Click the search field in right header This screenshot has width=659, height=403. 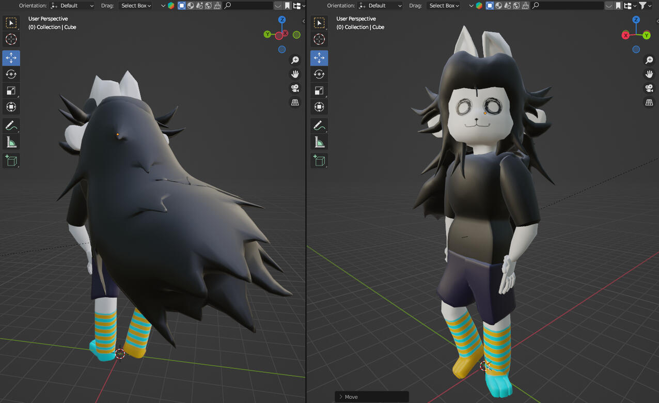click(x=568, y=6)
